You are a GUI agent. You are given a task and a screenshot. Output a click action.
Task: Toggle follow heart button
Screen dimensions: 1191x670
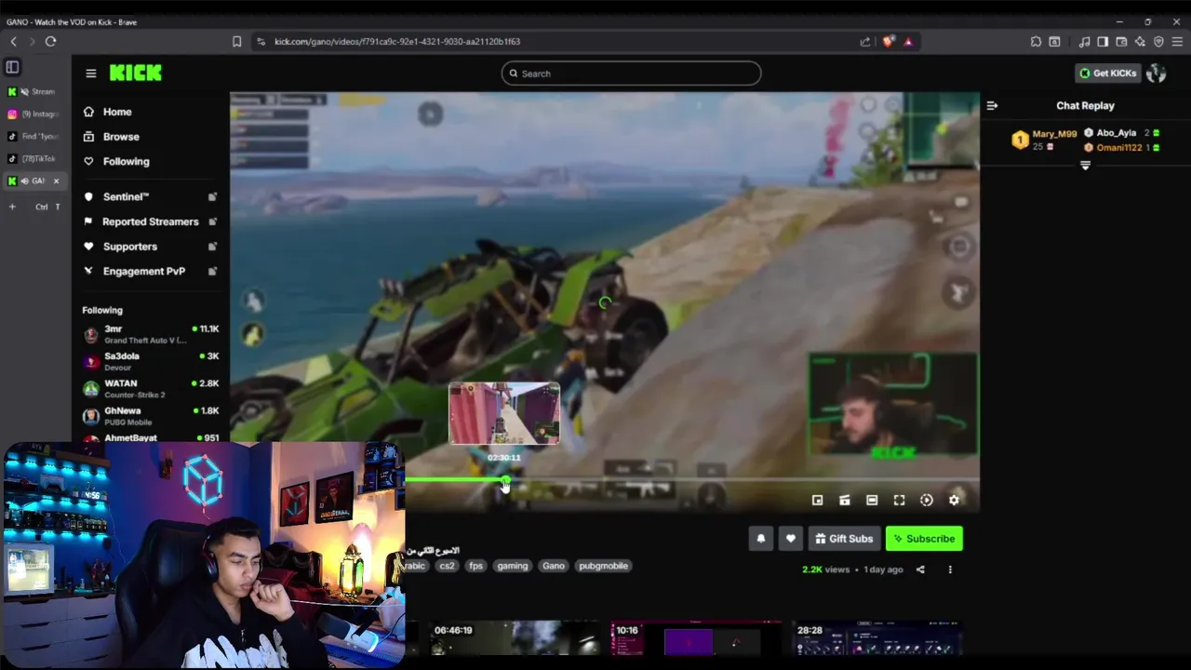(x=790, y=539)
